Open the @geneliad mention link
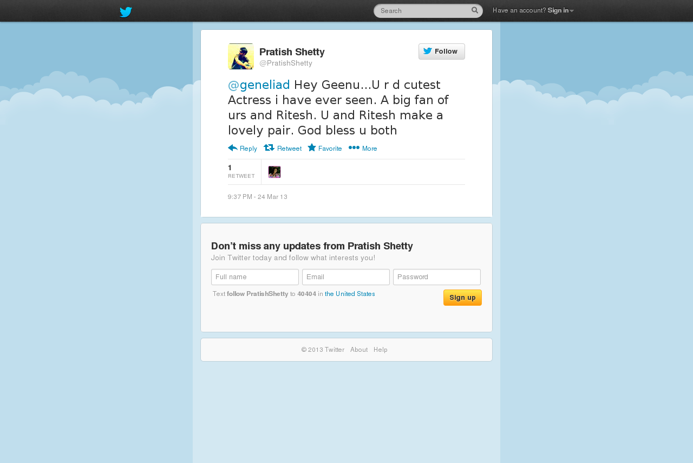This screenshot has width=693, height=463. pos(259,85)
